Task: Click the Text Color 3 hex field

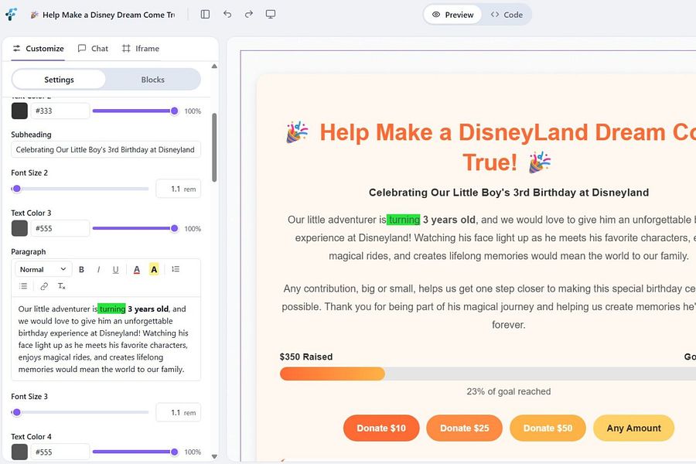Action: tap(60, 228)
